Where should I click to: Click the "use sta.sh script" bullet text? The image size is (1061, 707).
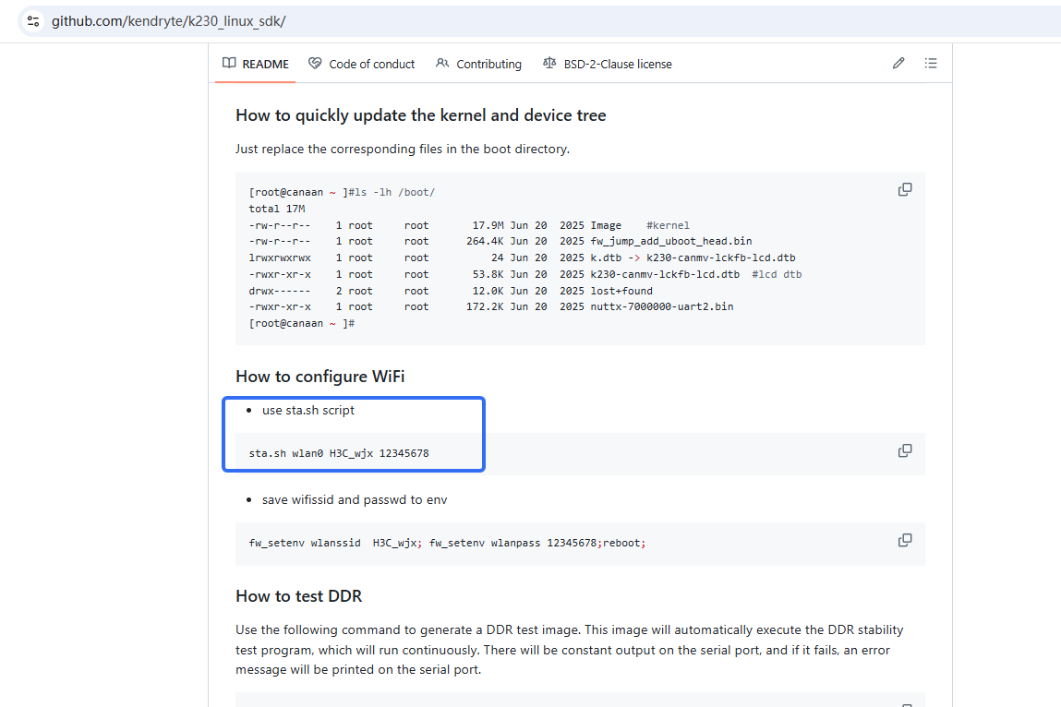click(x=307, y=410)
